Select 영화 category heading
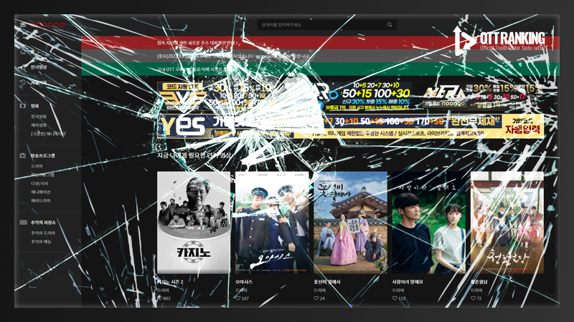 click(34, 106)
